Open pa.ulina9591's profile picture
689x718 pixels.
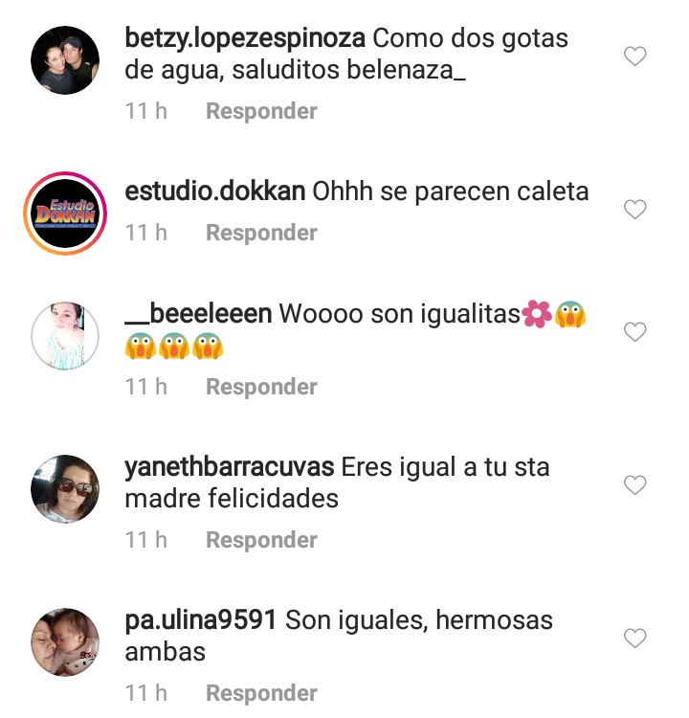coord(65,642)
